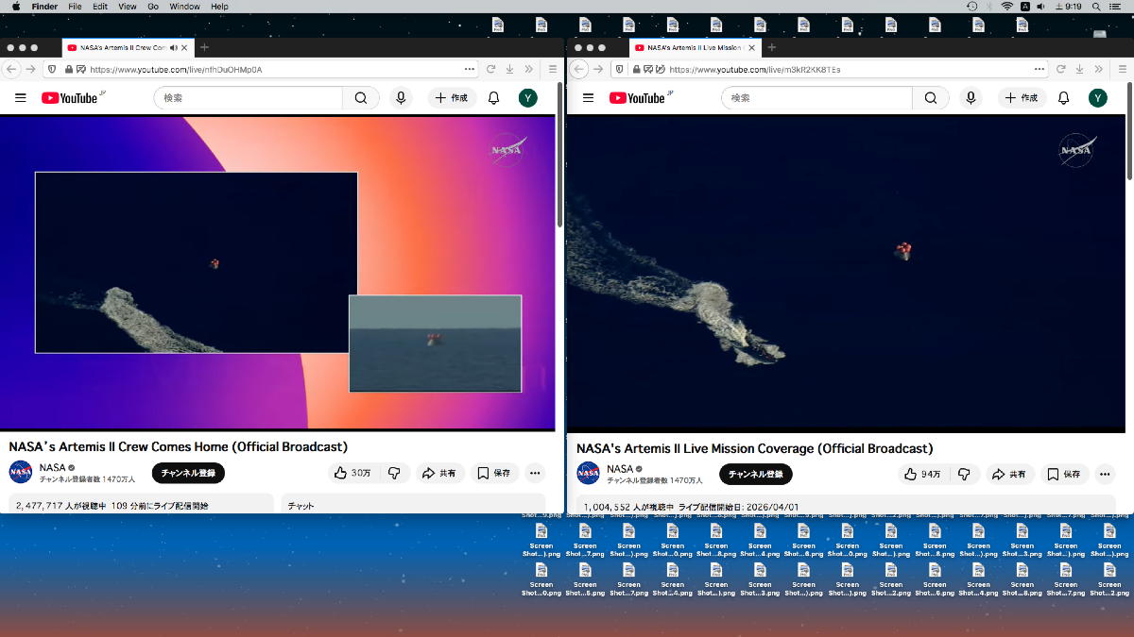Click search magnifier button in left window
The height and width of the screenshot is (637, 1134).
[361, 98]
